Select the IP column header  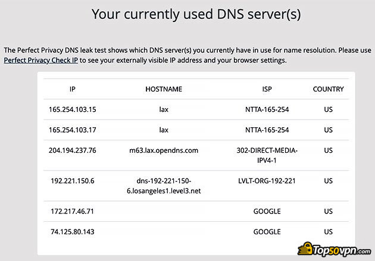pyautogui.click(x=73, y=89)
